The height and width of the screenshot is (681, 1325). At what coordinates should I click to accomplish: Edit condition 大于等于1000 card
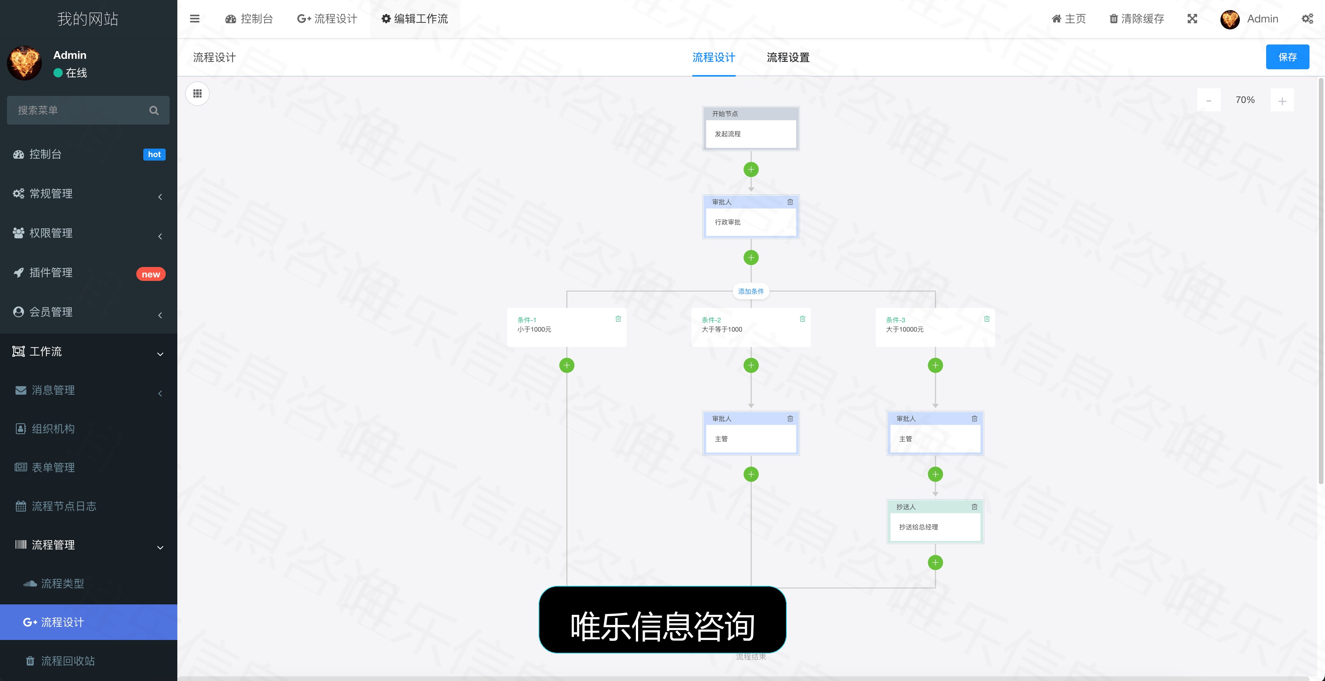tap(751, 327)
